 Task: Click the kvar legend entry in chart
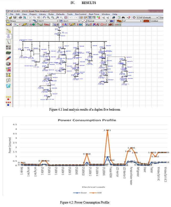[x=80, y=193]
